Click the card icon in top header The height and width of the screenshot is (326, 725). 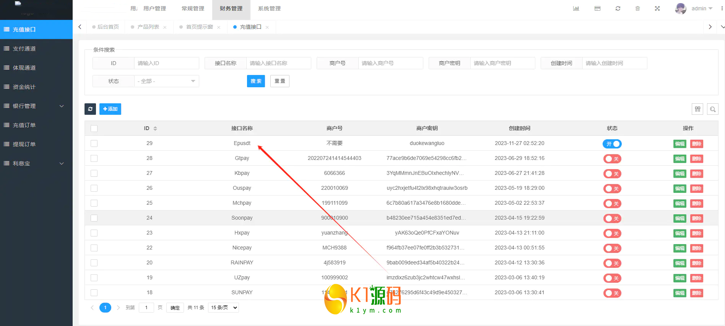point(597,8)
